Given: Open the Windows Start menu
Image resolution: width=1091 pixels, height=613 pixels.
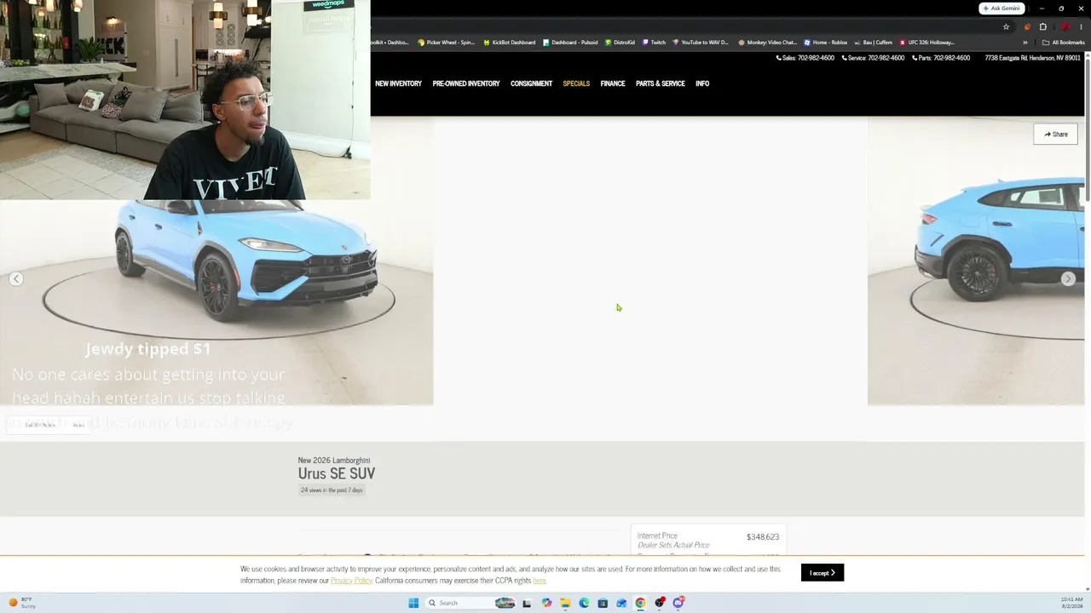Looking at the screenshot, I should pyautogui.click(x=413, y=603).
